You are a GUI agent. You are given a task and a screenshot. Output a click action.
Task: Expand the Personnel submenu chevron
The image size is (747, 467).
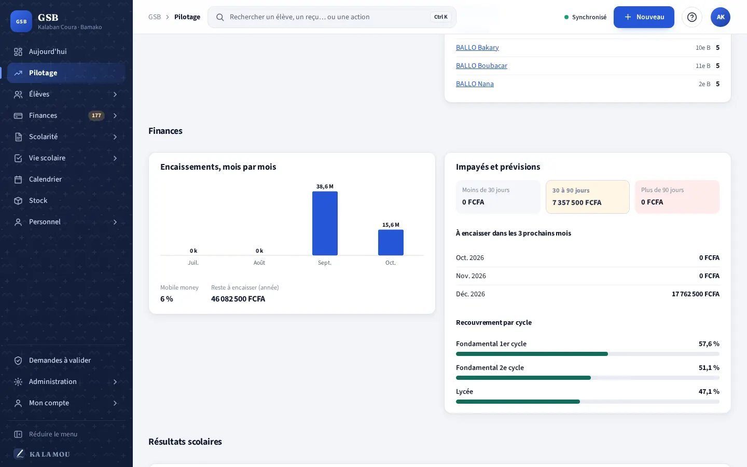pos(115,222)
